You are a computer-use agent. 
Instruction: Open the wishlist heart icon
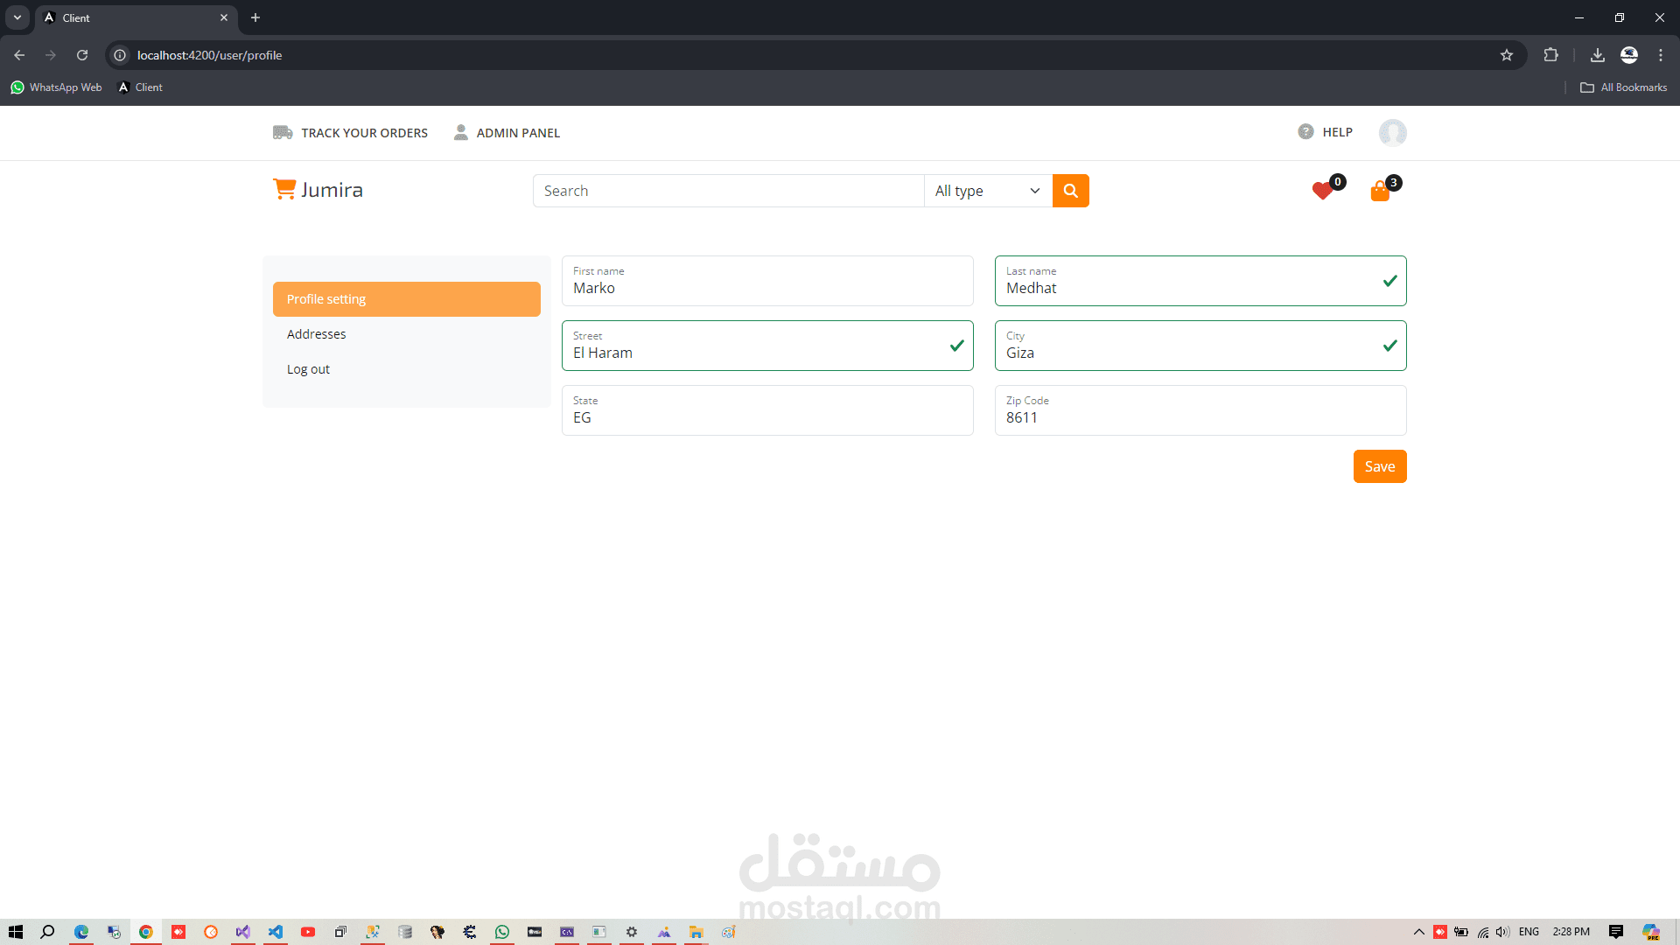coord(1322,191)
